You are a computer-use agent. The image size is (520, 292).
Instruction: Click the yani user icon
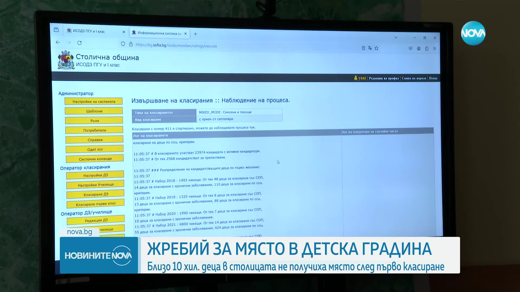pos(356,78)
